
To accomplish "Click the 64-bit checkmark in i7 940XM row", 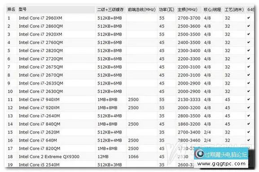I will pyautogui.click(x=249, y=99).
